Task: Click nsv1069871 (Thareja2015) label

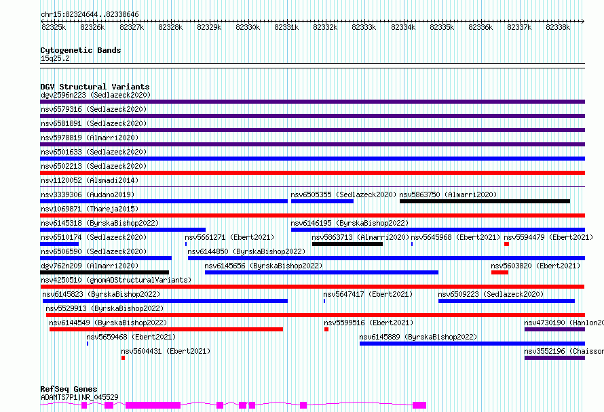Action: pos(90,209)
